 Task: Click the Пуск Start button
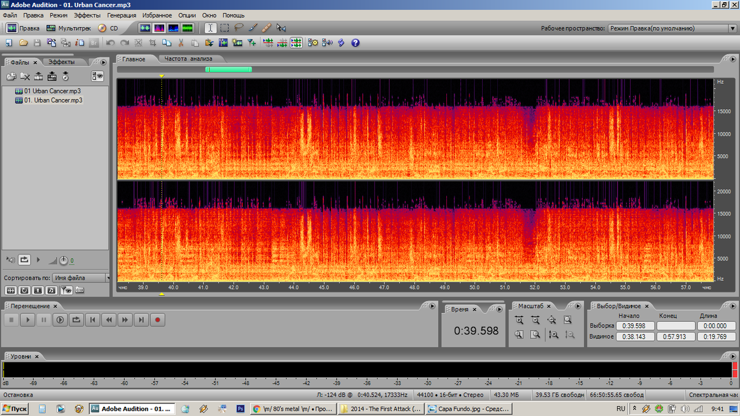point(16,408)
